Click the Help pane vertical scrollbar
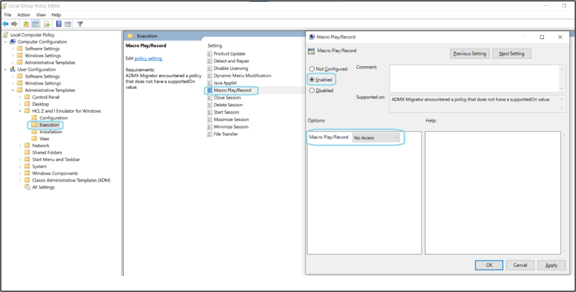 coord(564,193)
